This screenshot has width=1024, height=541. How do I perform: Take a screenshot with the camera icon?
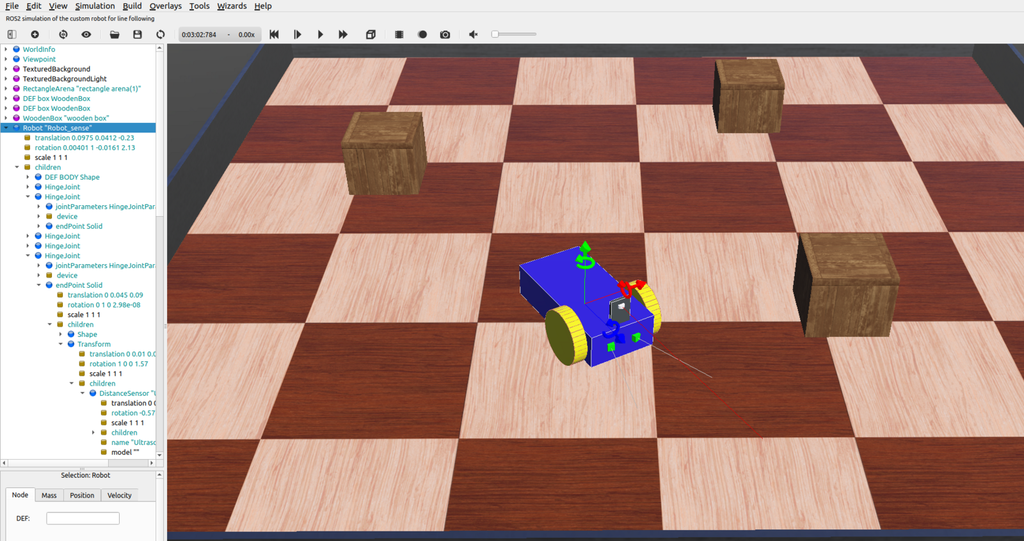(445, 35)
